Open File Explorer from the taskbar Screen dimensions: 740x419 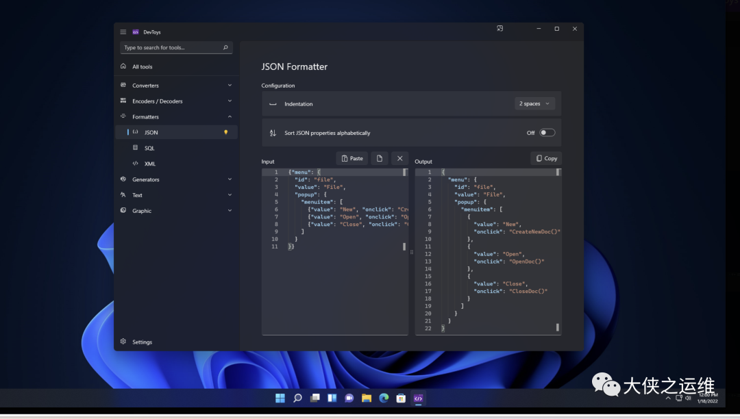[367, 398]
